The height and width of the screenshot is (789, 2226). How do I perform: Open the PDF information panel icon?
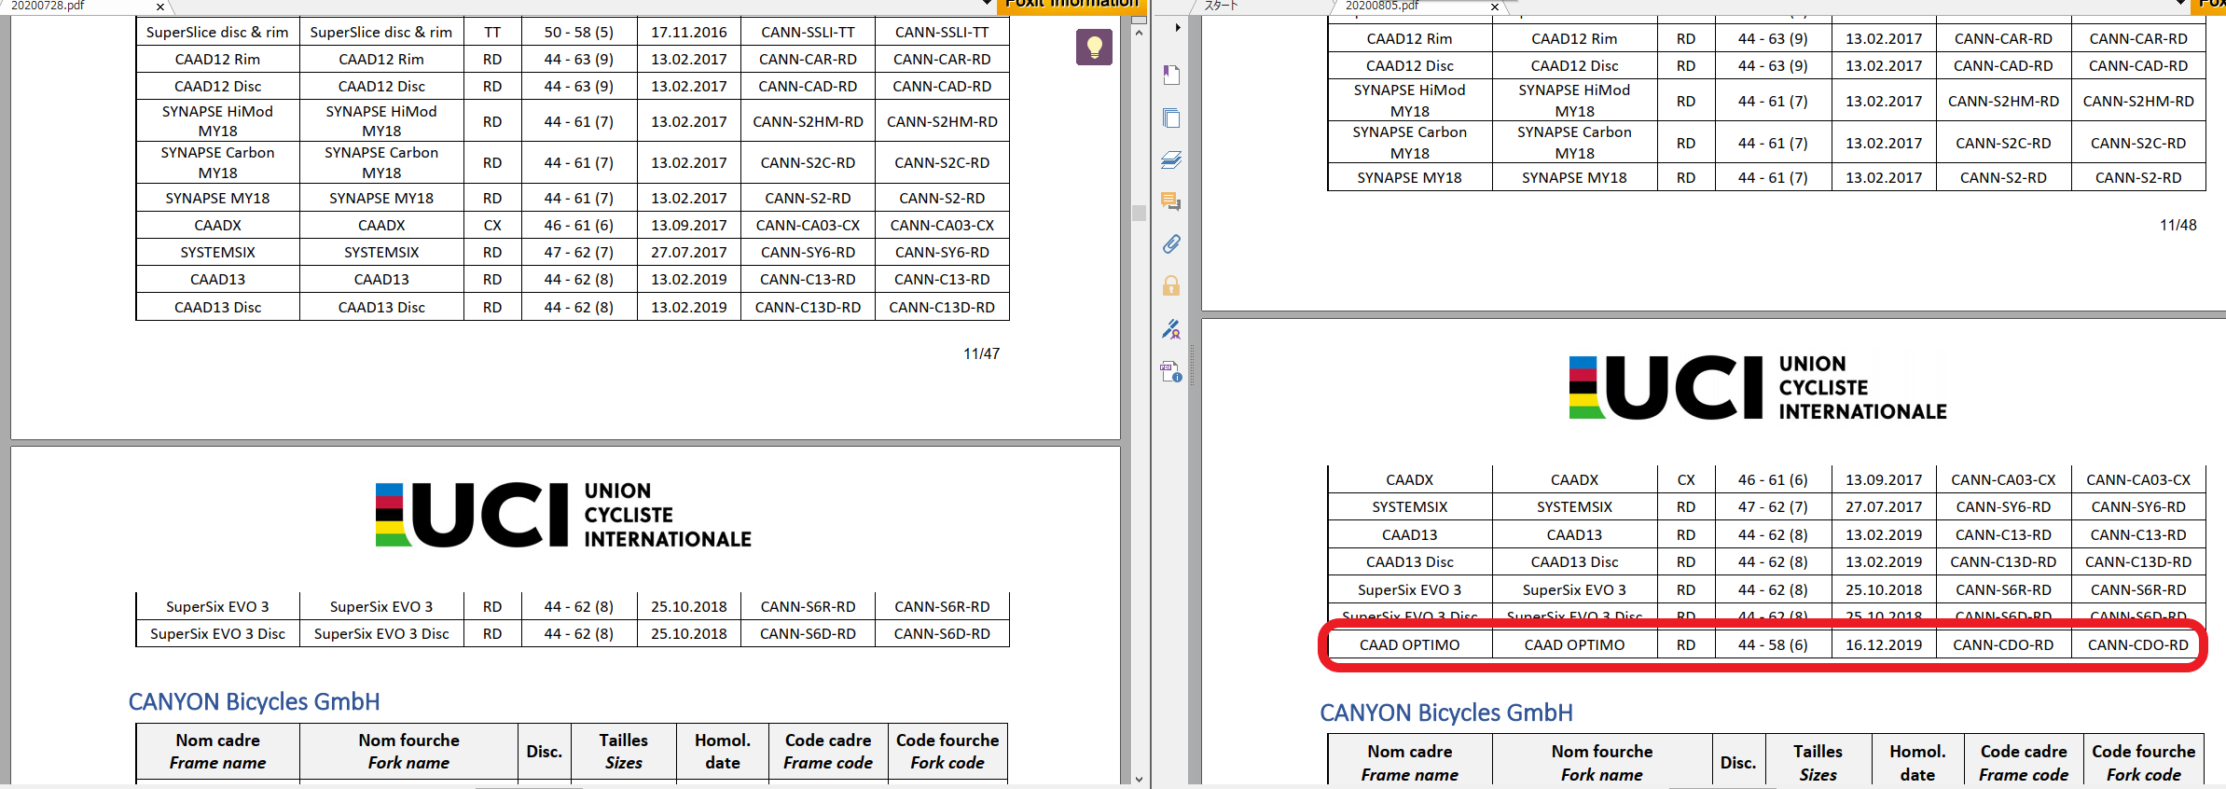tap(1171, 371)
